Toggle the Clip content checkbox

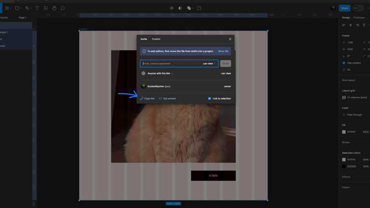(x=344, y=63)
